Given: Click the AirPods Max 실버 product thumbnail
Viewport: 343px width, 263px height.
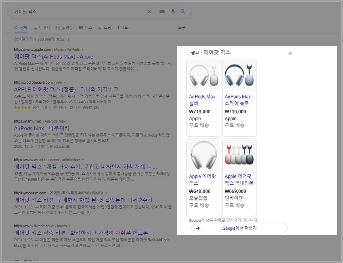Looking at the screenshot, I should coord(204,75).
